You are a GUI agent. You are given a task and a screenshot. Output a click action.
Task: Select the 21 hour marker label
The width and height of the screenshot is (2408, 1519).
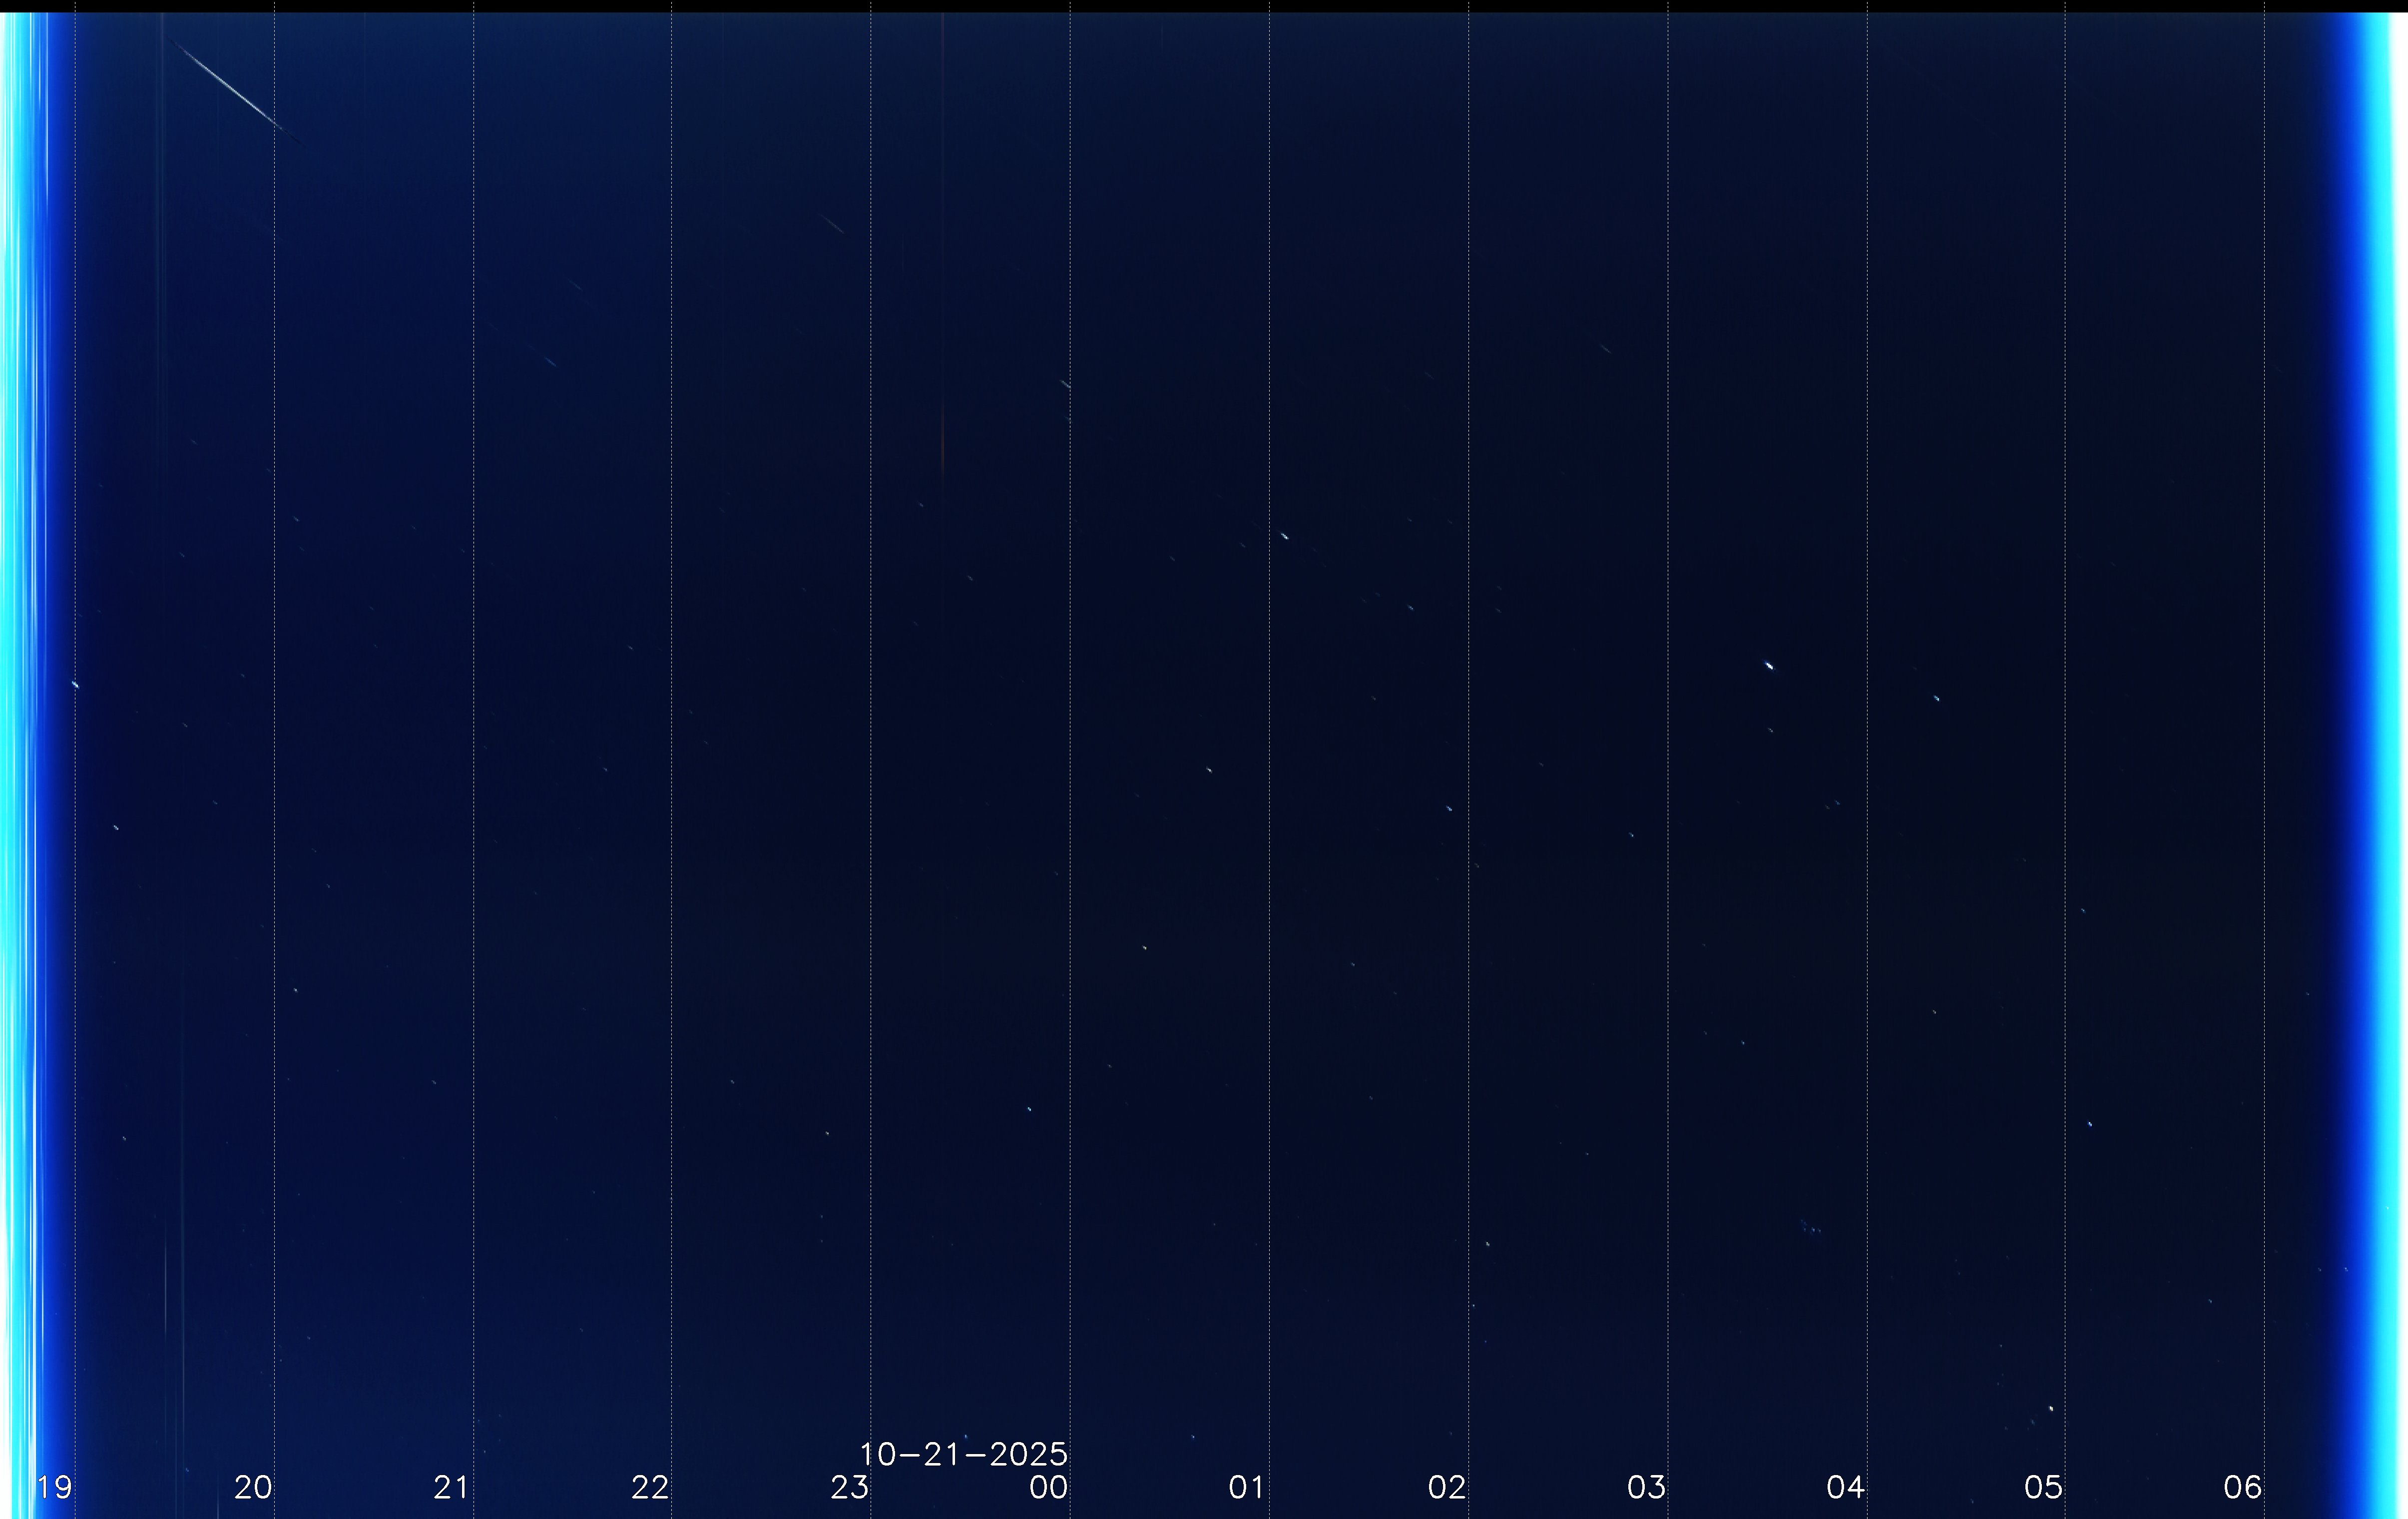452,1487
